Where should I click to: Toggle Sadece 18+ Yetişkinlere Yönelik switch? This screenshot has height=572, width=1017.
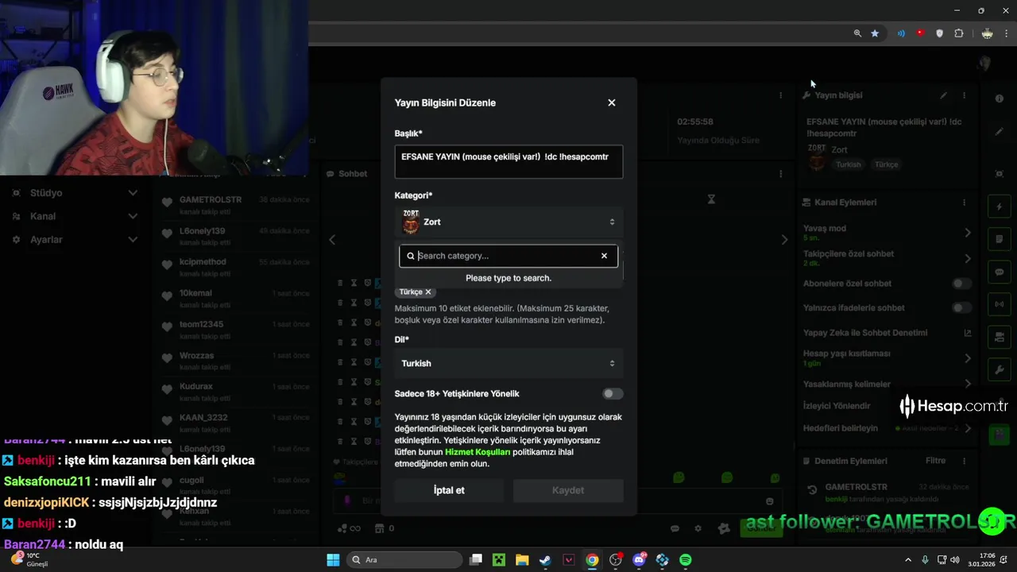pos(613,394)
